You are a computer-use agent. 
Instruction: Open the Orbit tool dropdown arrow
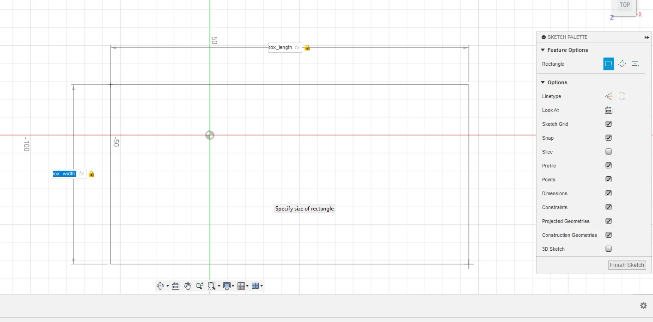click(x=168, y=286)
